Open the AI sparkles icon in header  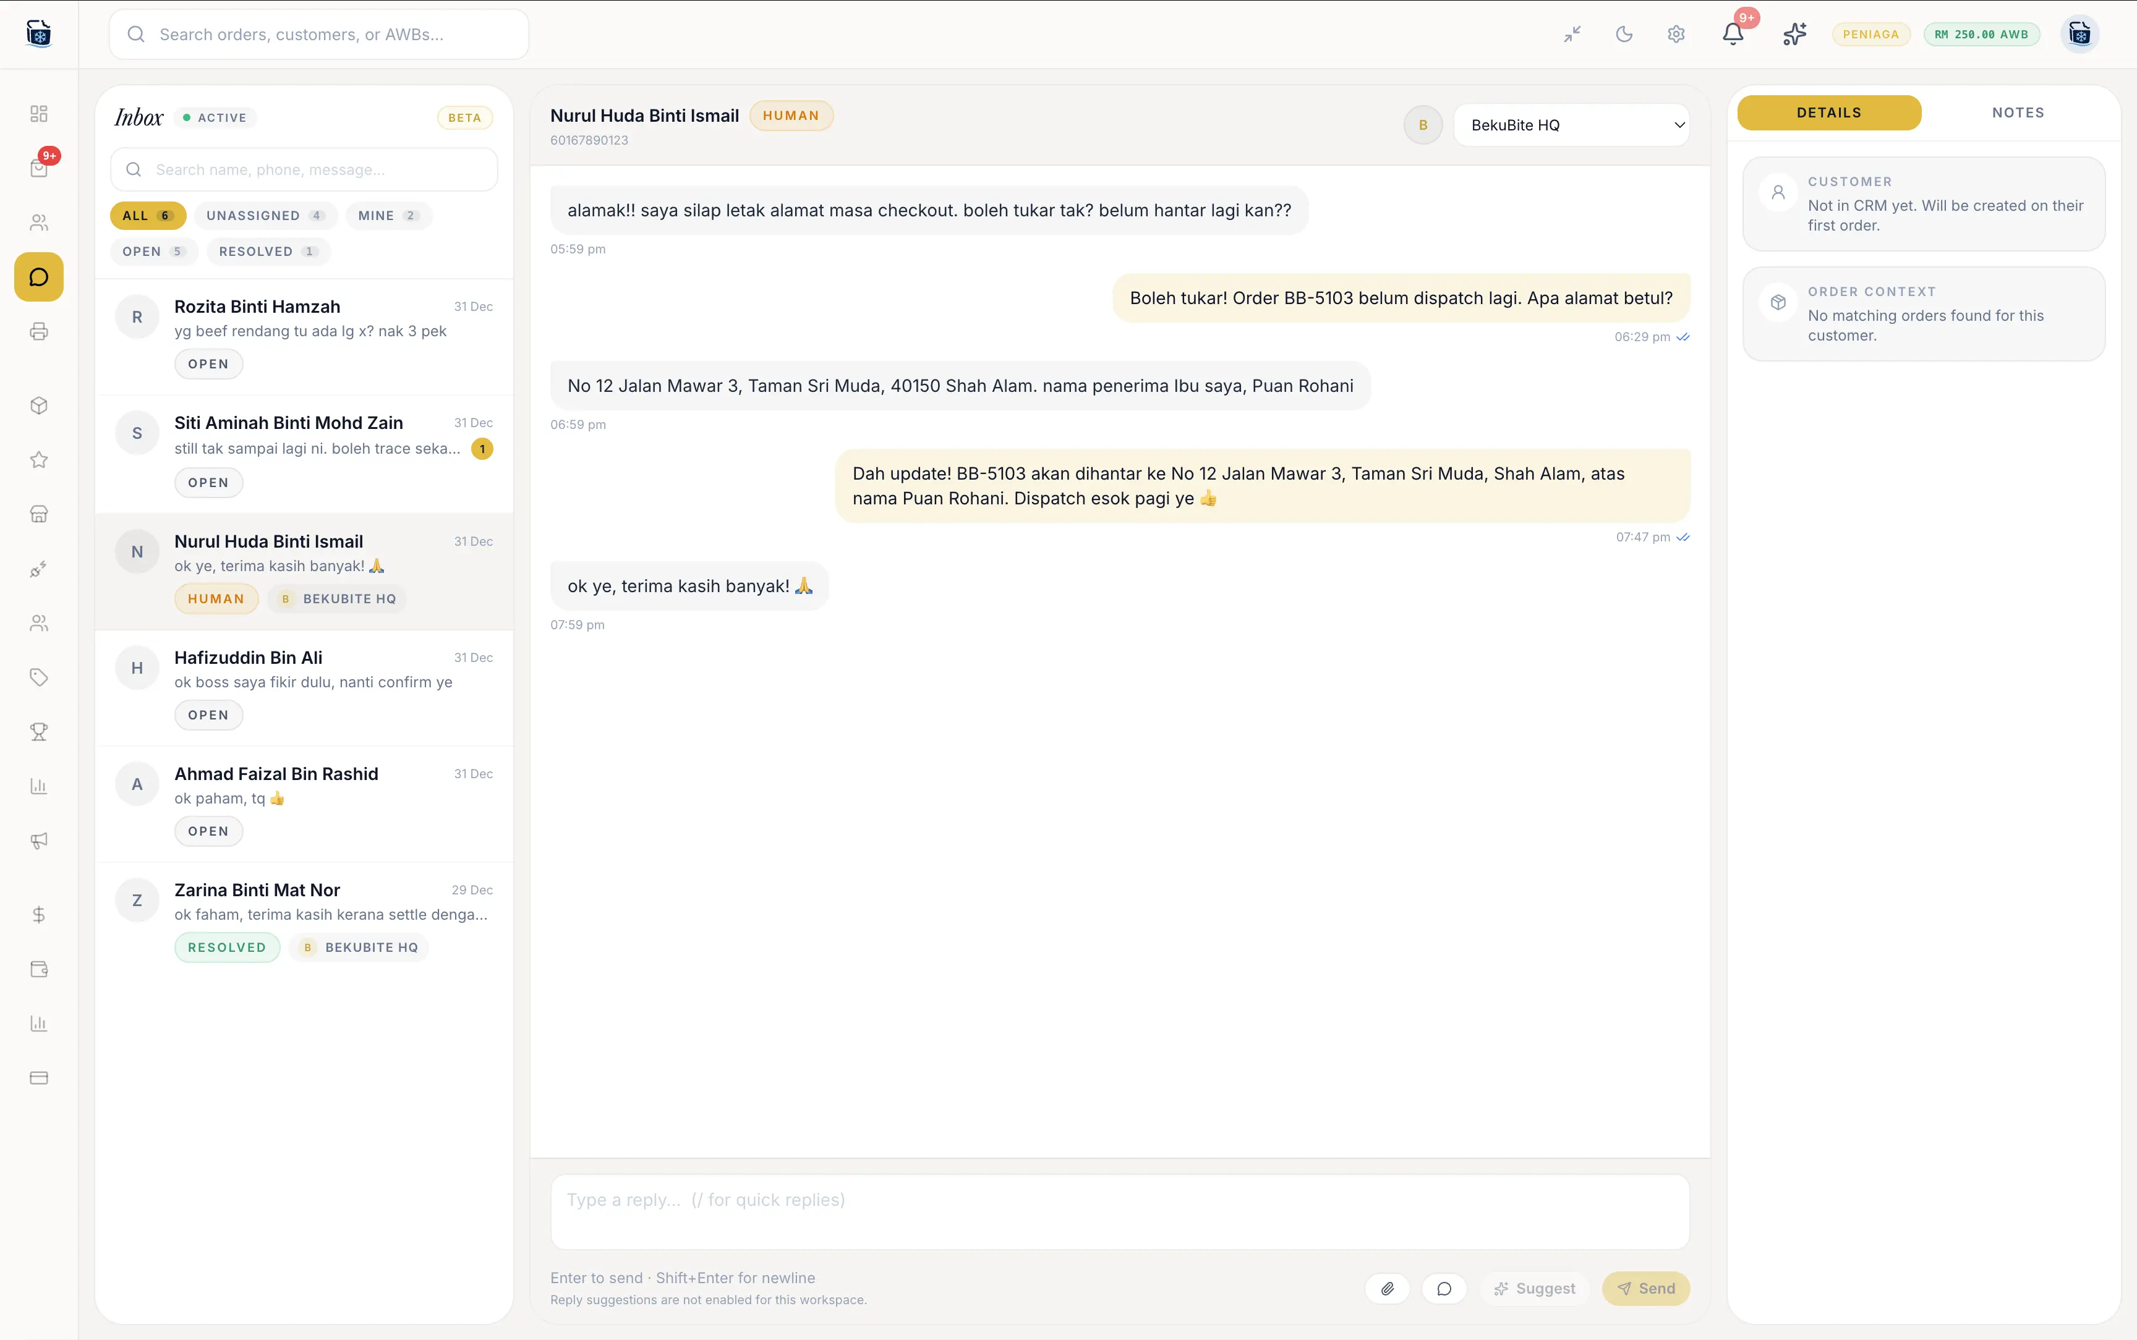coord(1795,35)
